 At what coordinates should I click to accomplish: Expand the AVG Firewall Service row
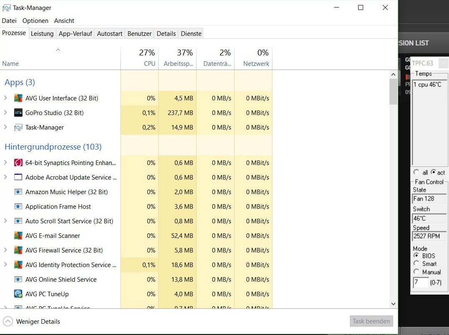(5, 250)
